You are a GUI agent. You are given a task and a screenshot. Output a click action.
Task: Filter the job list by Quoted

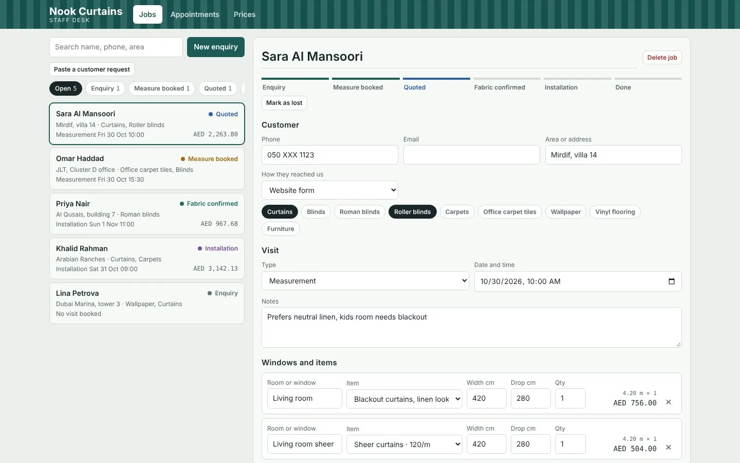[218, 88]
